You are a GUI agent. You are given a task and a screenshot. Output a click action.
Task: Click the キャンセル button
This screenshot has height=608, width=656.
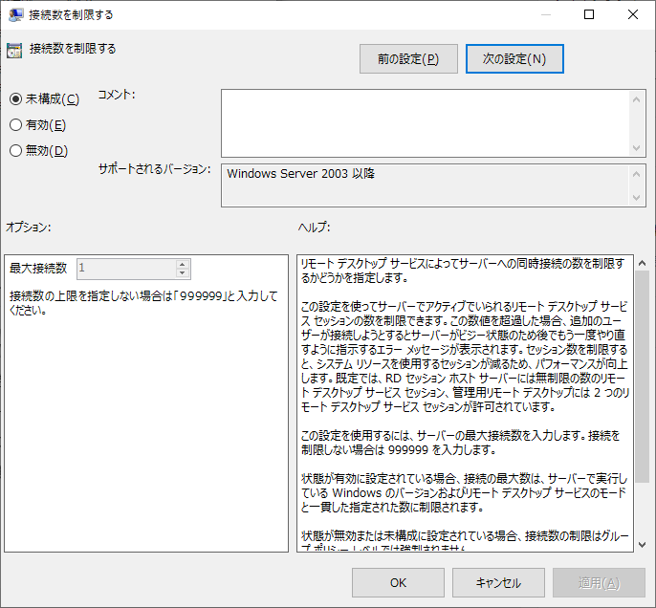pos(498,582)
